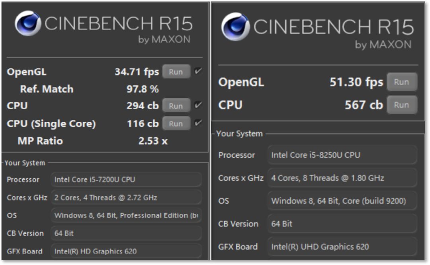Click the right panel CB Version field
Screen dimensions: 430x265
coord(342,224)
